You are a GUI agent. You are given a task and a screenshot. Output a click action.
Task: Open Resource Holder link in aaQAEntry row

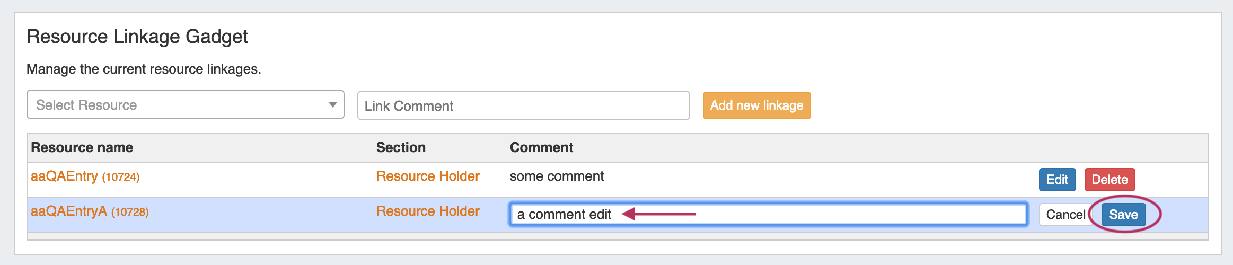(x=428, y=176)
